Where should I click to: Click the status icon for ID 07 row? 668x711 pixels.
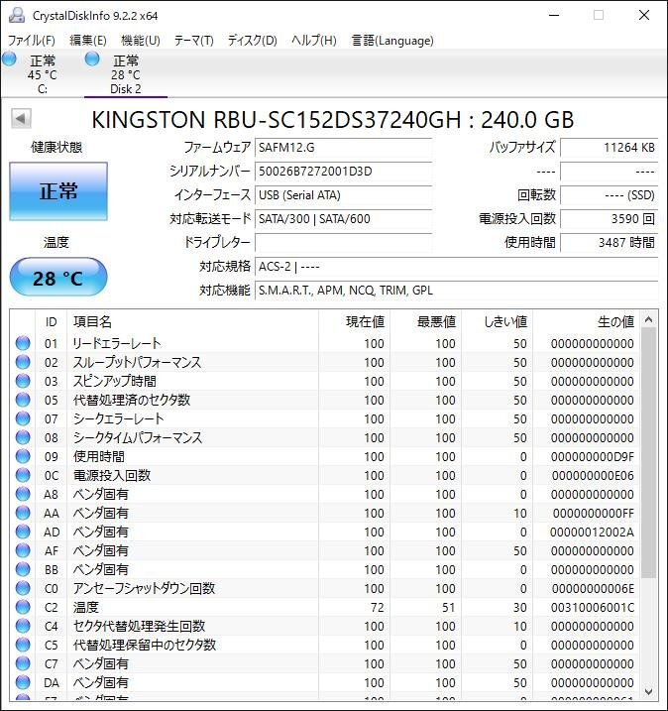click(x=23, y=418)
